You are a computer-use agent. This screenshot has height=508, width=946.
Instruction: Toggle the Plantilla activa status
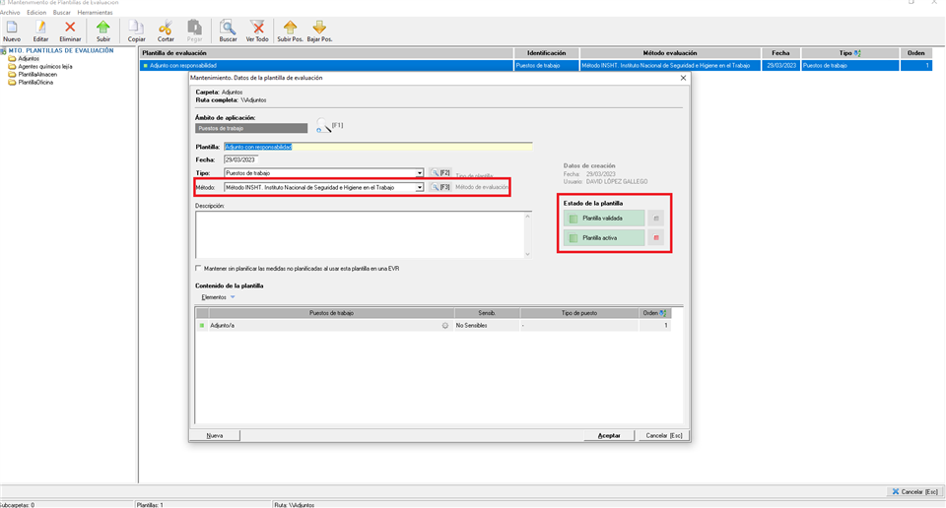[604, 238]
